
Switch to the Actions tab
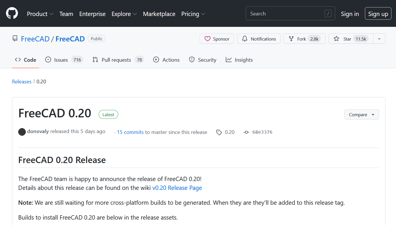click(166, 60)
